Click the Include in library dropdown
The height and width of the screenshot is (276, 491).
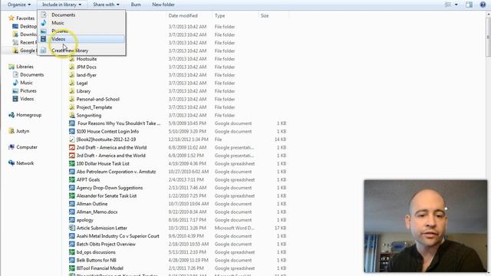[61, 5]
